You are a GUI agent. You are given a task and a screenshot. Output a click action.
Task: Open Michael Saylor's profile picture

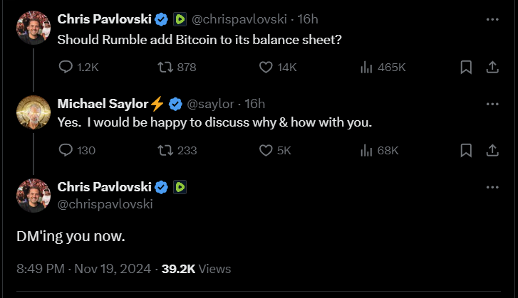(33, 111)
